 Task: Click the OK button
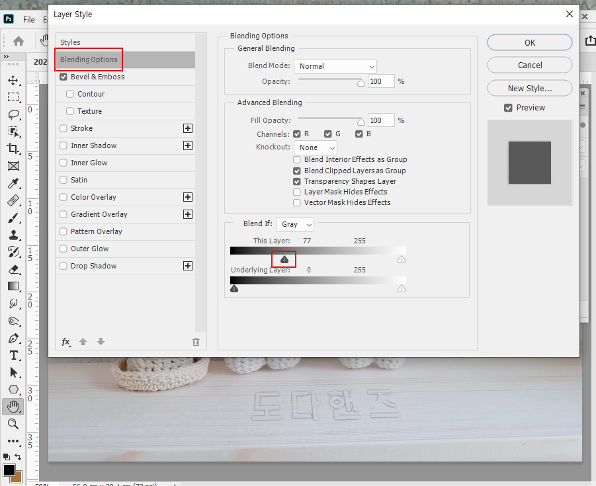[x=530, y=42]
